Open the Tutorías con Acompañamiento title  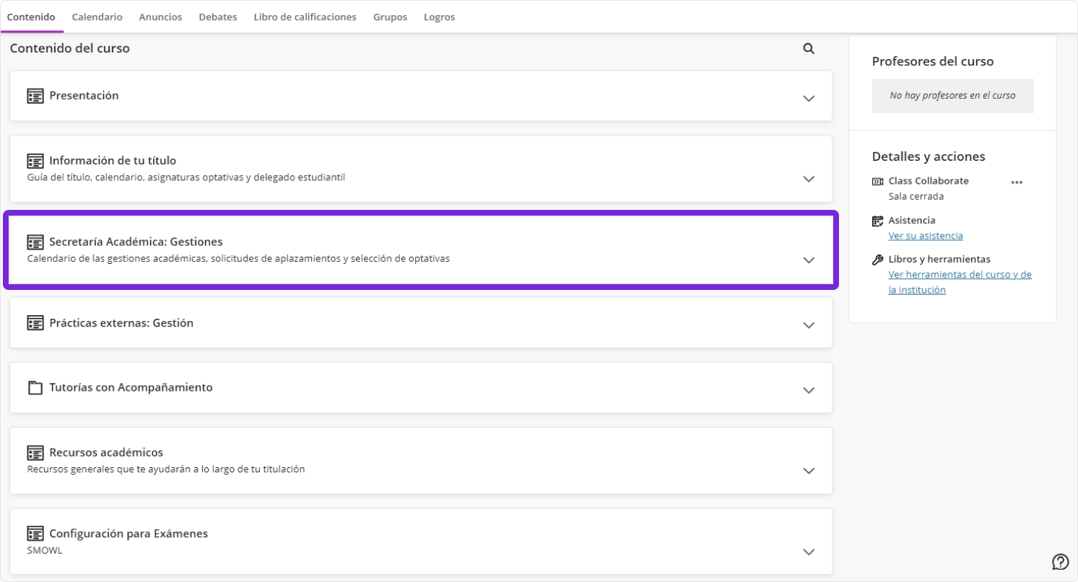131,387
